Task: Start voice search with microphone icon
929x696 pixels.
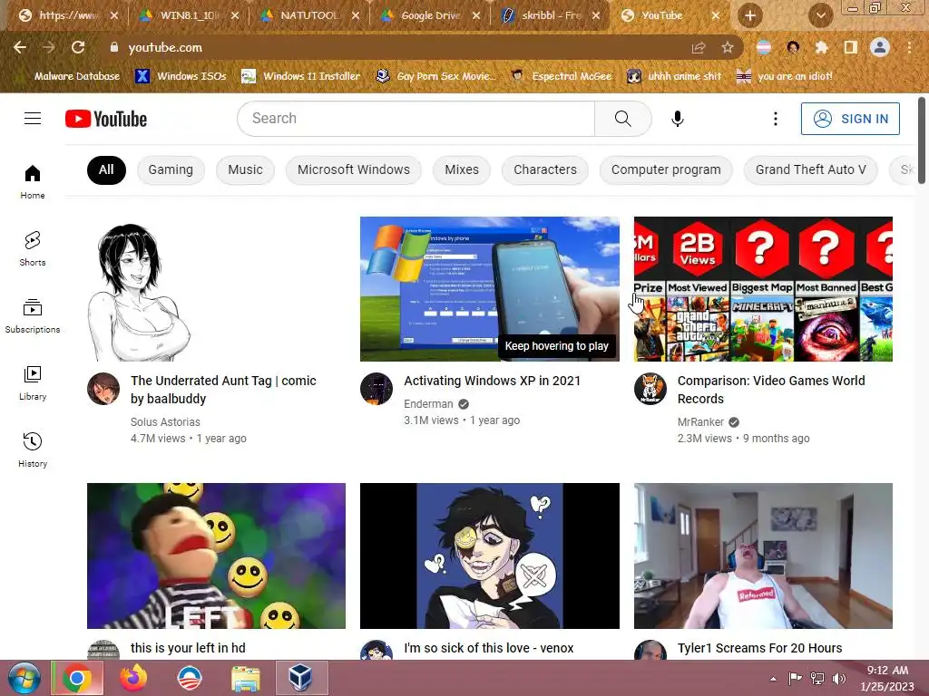Action: click(677, 119)
